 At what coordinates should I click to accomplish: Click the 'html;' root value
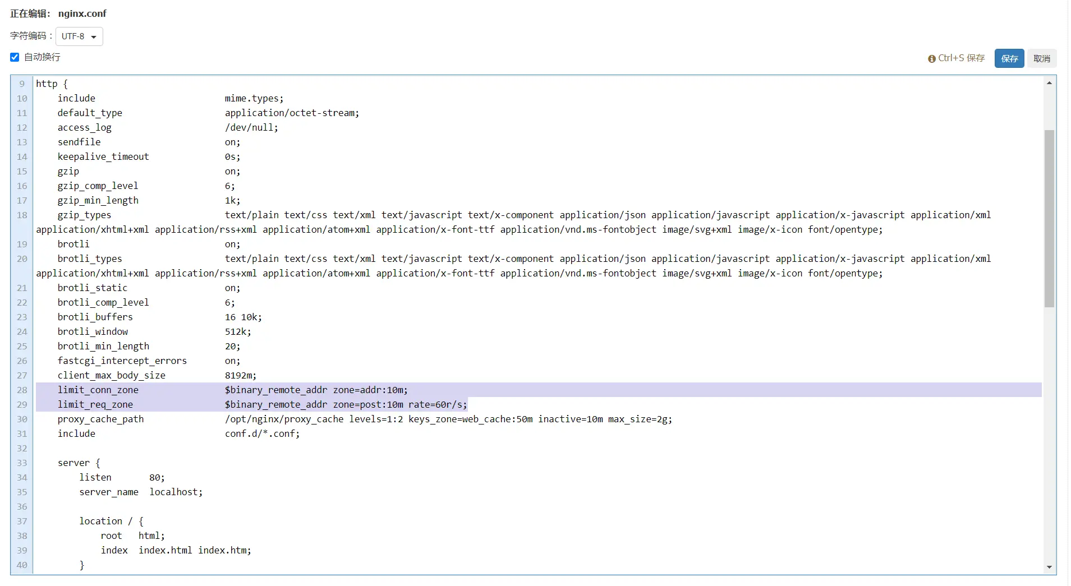(152, 536)
